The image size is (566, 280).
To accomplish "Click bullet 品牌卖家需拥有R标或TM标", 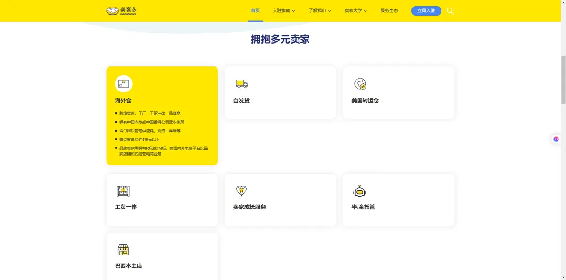I will click(x=163, y=151).
